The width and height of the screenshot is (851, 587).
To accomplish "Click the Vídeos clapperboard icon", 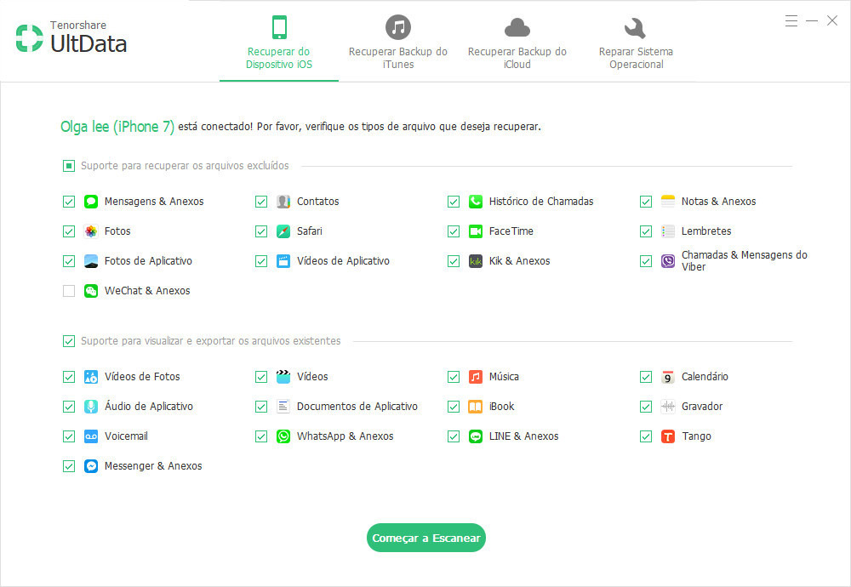I will click(x=283, y=377).
